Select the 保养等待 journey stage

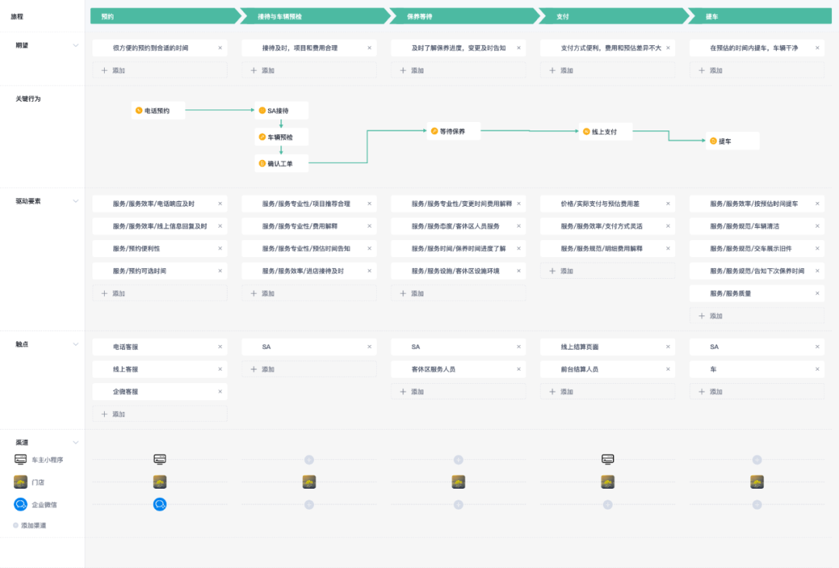pyautogui.click(x=458, y=16)
